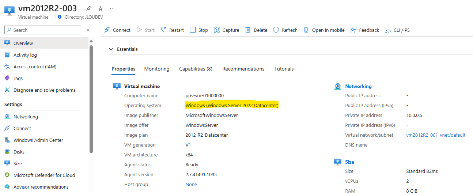Click the directory info icon
This screenshot has height=193, width=473.
pyautogui.click(x=60, y=17)
